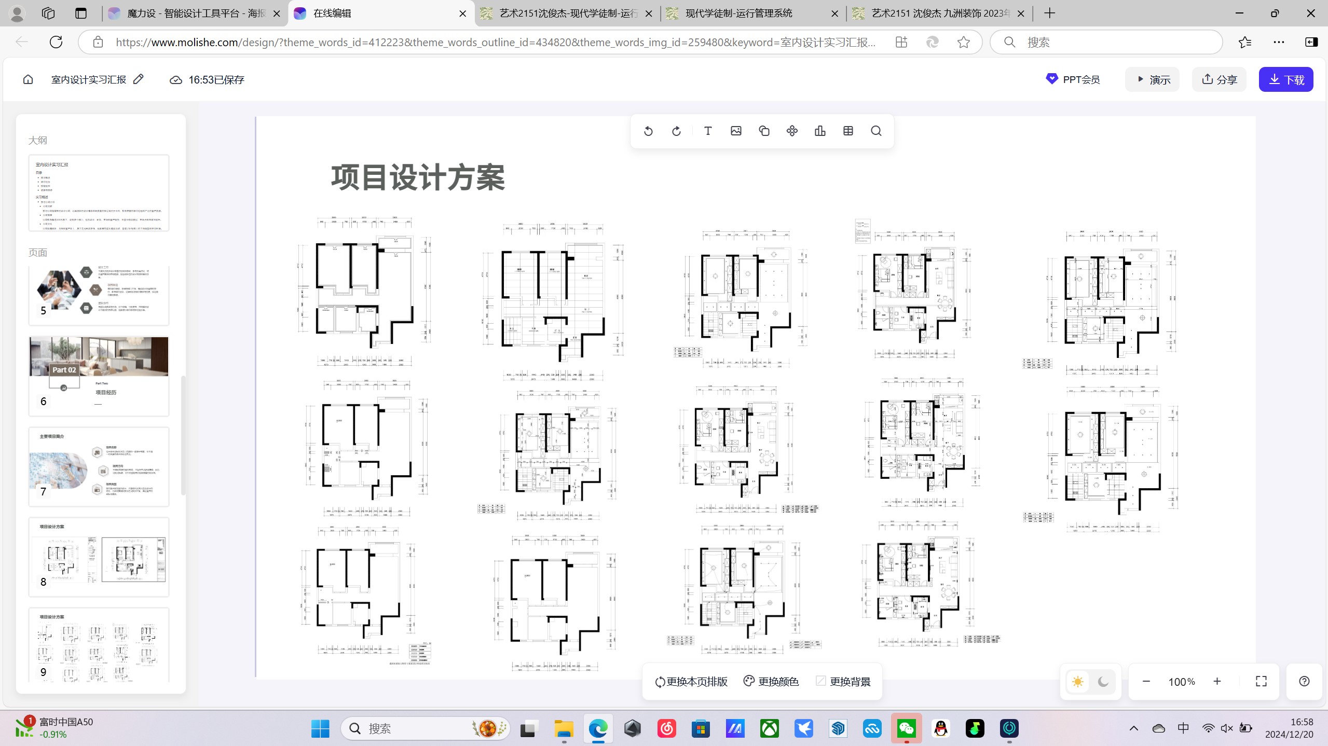Show hidden system tray icons chevron
The image size is (1328, 746).
click(1134, 728)
